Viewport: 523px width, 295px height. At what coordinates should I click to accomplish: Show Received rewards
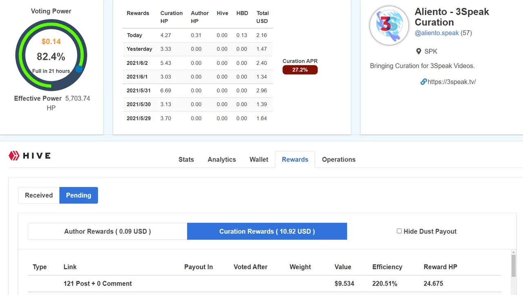click(39, 195)
